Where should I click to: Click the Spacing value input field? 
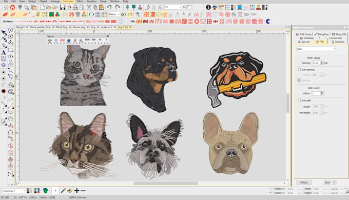click(316, 63)
